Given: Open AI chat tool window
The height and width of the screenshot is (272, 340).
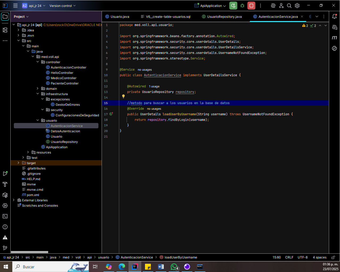Looking at the screenshot, I should click(x=334, y=27).
